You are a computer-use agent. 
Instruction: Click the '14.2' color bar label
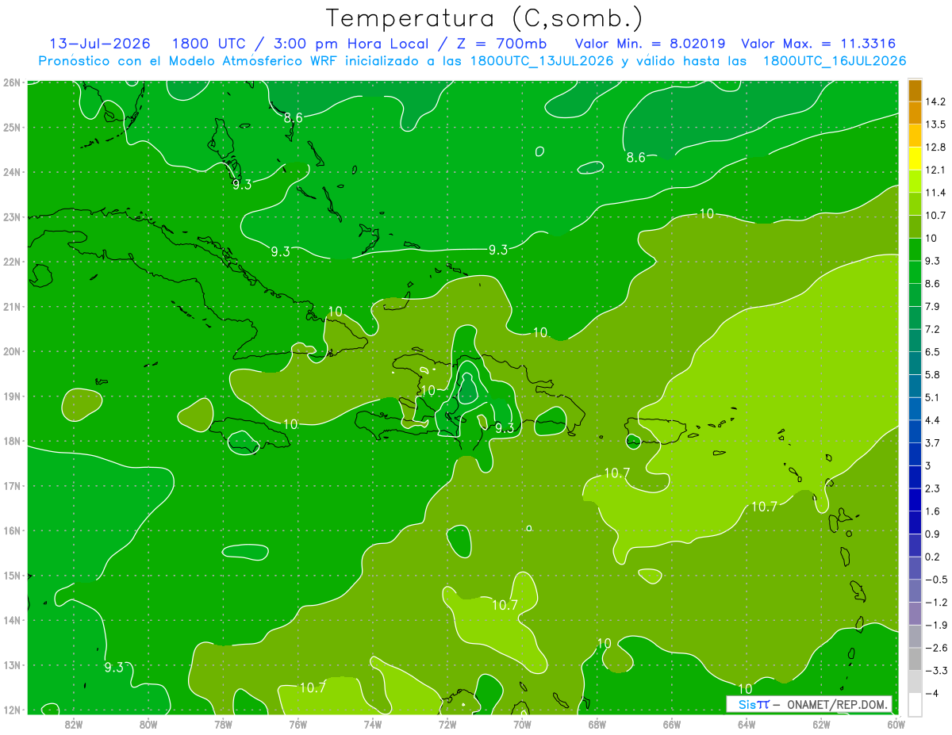937,101
